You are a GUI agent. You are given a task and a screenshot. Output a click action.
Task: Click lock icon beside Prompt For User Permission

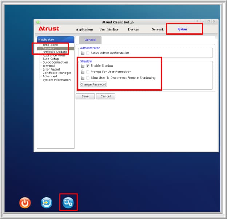[83, 72]
